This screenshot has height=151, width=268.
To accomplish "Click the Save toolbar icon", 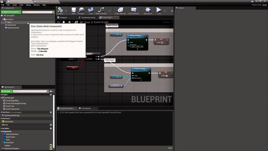I will coord(74,10).
